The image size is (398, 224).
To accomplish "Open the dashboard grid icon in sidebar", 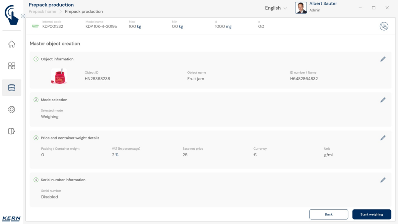I will (x=12, y=66).
